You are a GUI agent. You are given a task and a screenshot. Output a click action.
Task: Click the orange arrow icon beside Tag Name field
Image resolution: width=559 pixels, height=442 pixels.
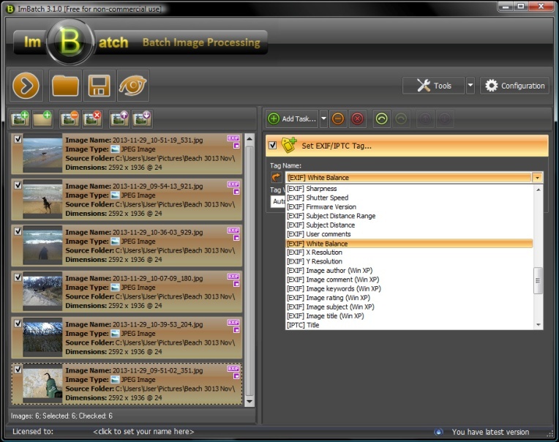[276, 178]
